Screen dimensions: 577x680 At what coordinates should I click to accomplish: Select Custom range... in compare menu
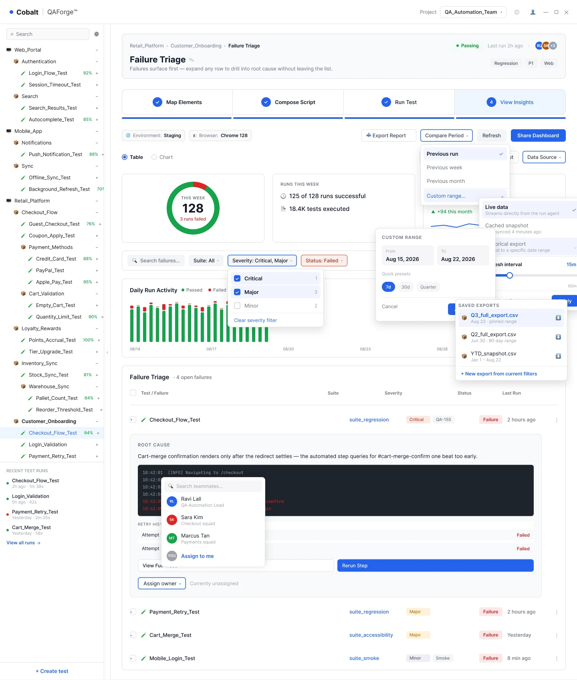(465, 196)
